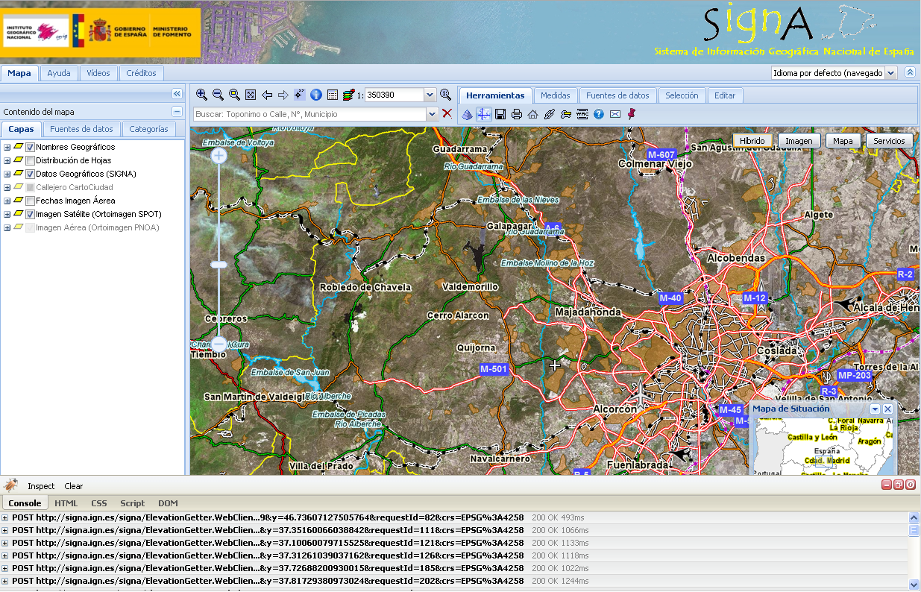This screenshot has height=592, width=921.
Task: Select the red pin marker tool
Action: (x=632, y=114)
